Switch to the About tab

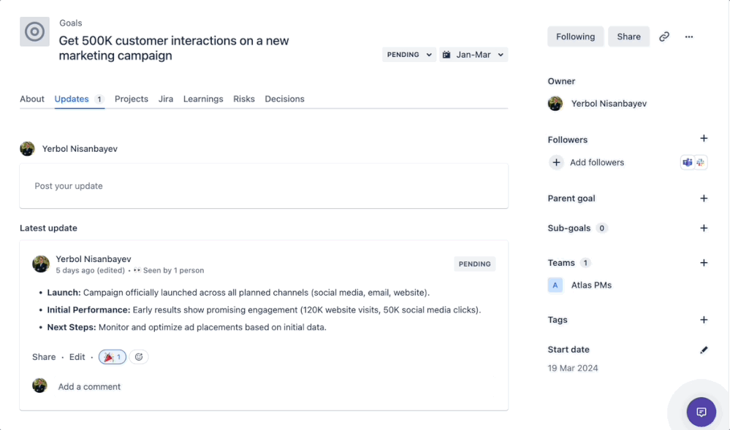tap(31, 99)
